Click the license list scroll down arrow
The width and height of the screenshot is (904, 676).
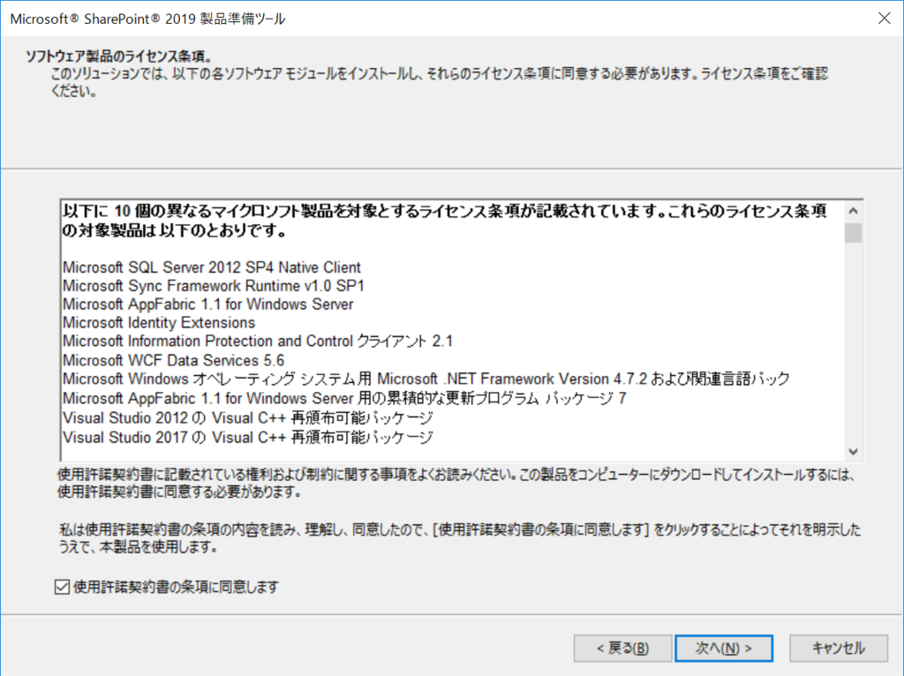click(854, 451)
